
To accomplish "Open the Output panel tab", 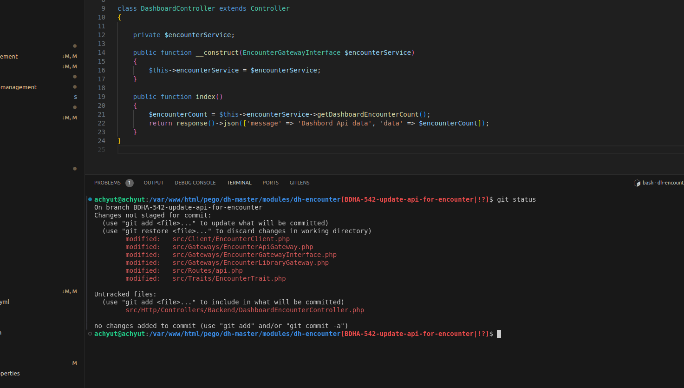I will click(x=154, y=183).
